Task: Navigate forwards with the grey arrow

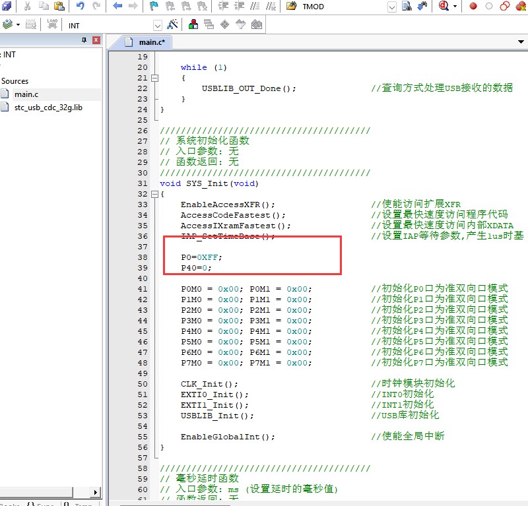Action: click(133, 6)
